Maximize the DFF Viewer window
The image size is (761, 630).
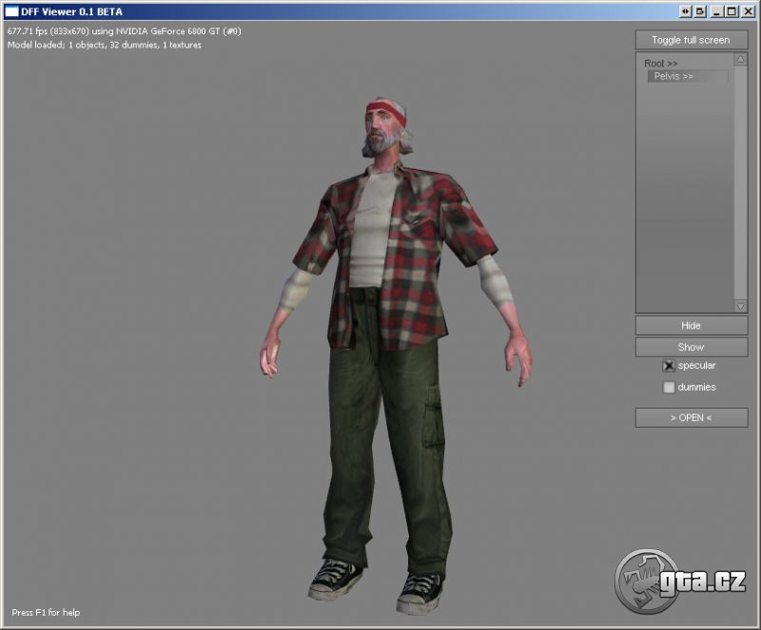(x=731, y=11)
